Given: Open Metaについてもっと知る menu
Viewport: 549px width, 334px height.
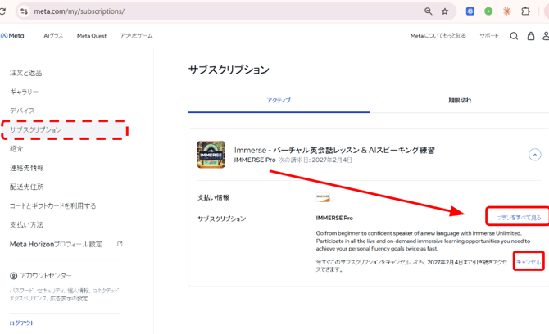Looking at the screenshot, I should click(438, 36).
